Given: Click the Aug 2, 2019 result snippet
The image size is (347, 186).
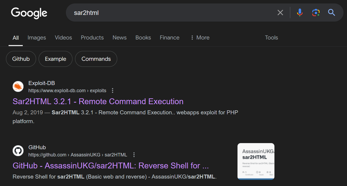Looking at the screenshot, I should click(125, 117).
